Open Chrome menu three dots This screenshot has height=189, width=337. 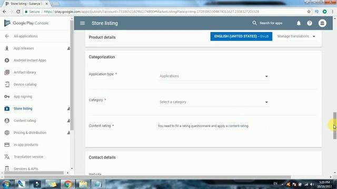click(332, 12)
